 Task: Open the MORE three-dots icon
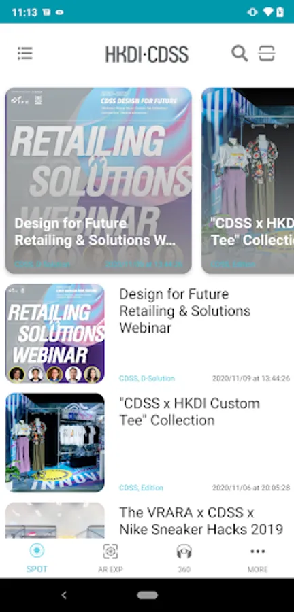click(258, 551)
